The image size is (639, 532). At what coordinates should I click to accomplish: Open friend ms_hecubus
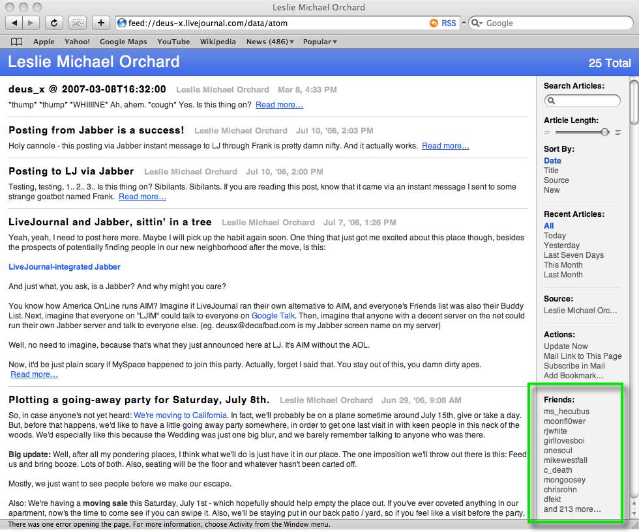click(566, 412)
